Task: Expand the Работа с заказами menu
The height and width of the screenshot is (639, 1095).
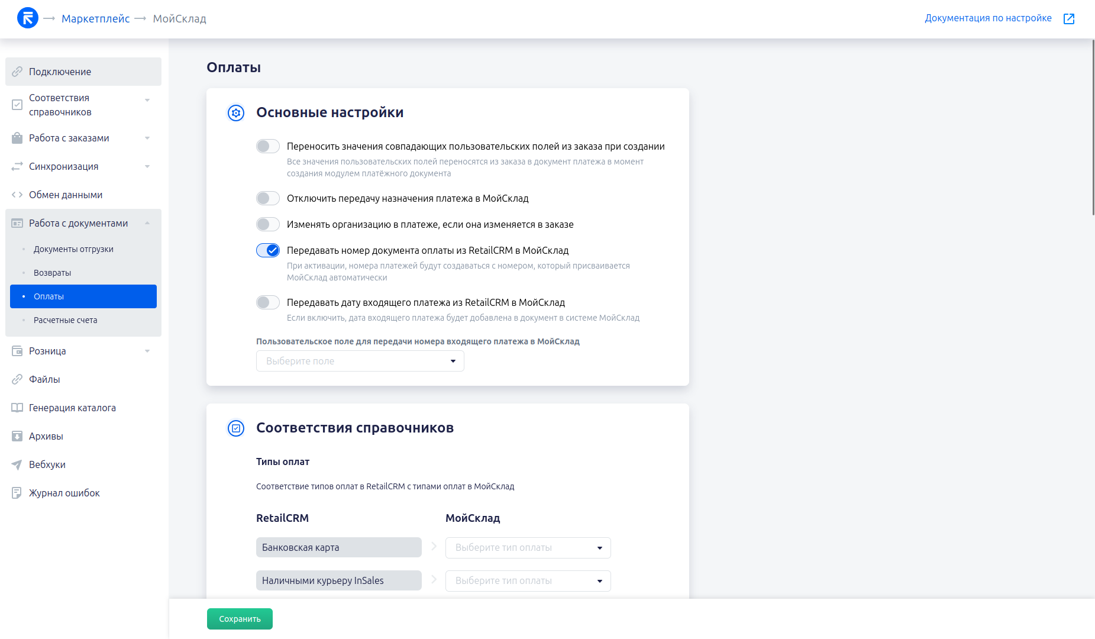Action: click(83, 138)
